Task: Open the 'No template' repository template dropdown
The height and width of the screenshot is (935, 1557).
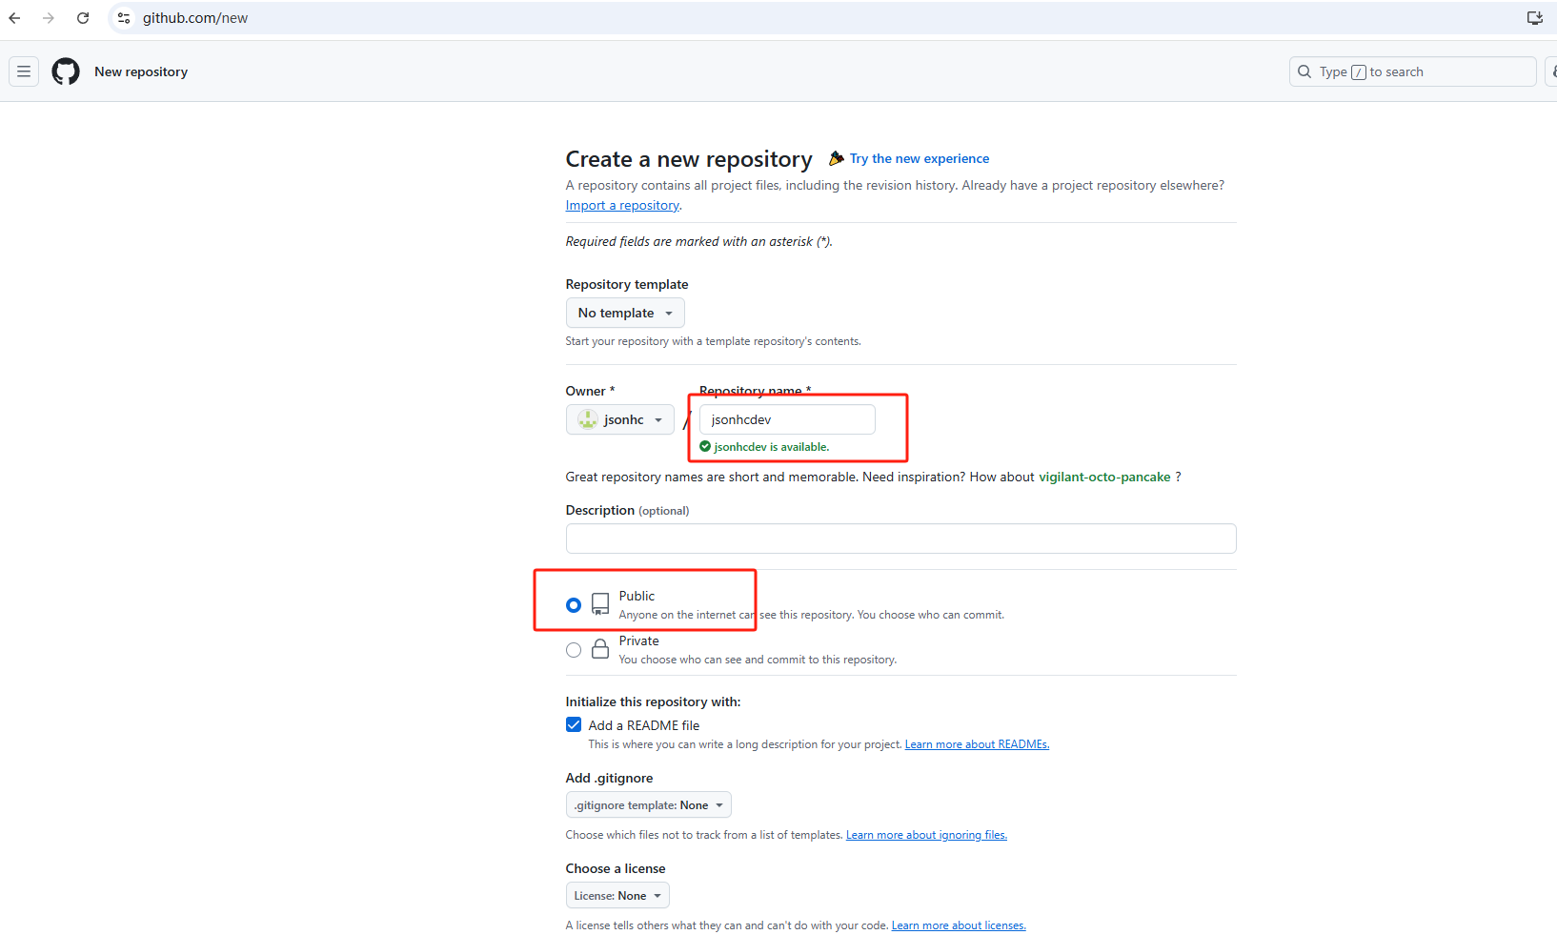Action: pos(625,313)
